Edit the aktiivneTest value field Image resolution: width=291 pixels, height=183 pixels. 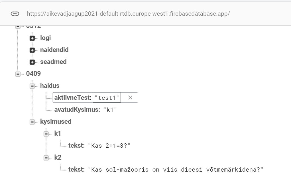pyautogui.click(x=107, y=97)
